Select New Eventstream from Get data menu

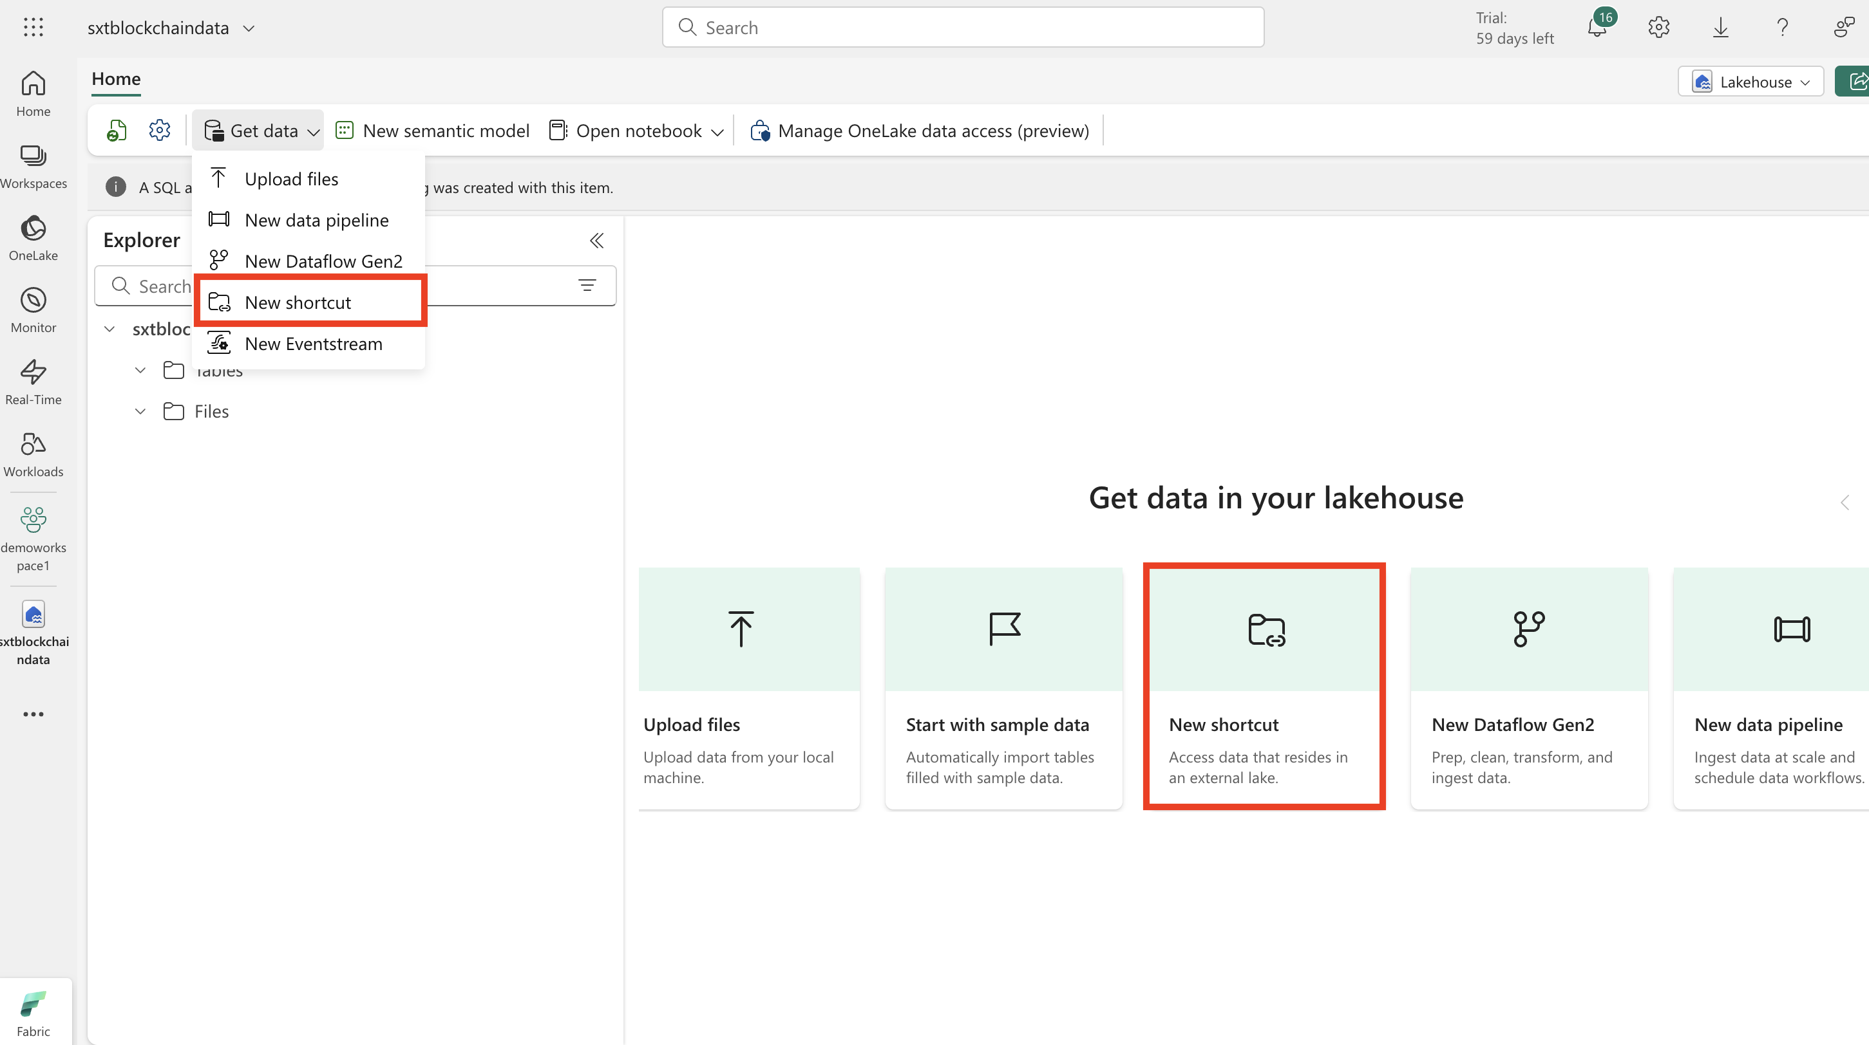[313, 344]
